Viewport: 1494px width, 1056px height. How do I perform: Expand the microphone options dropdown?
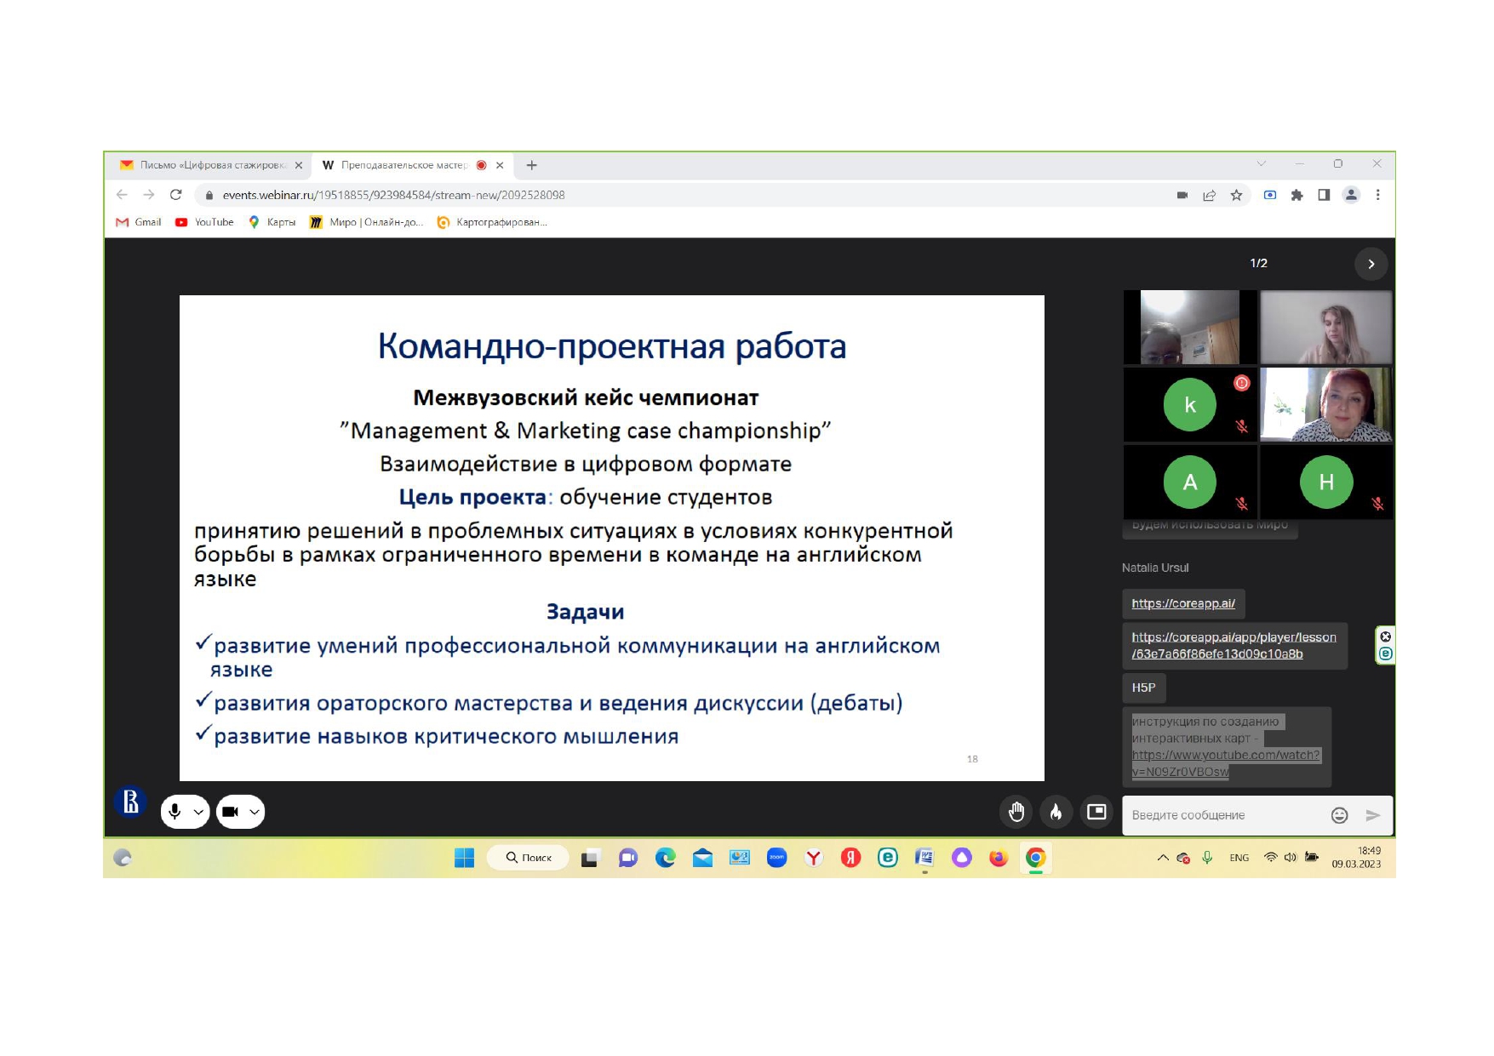pyautogui.click(x=198, y=812)
